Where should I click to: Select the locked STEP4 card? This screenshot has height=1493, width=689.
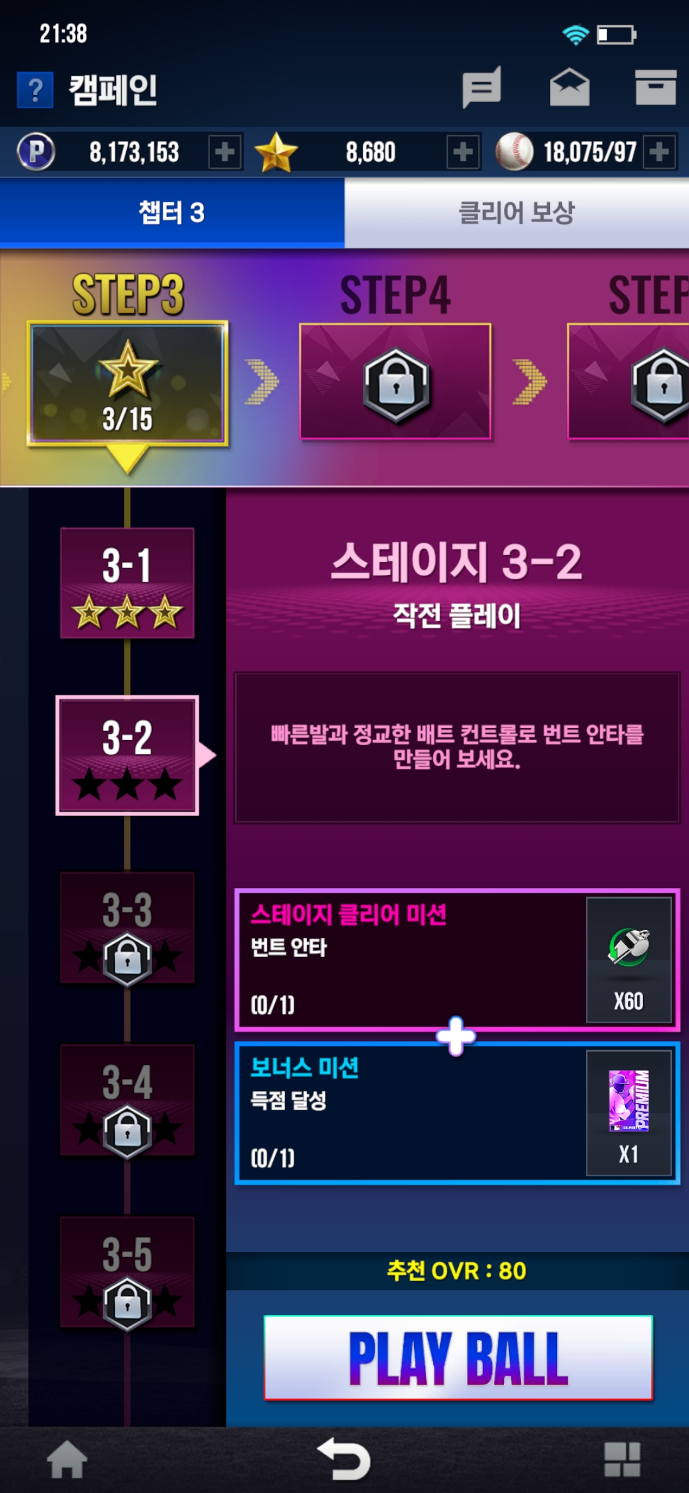click(x=396, y=382)
